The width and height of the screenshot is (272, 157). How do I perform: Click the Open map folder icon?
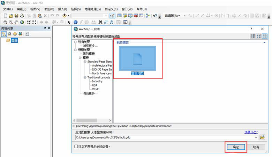(11, 16)
